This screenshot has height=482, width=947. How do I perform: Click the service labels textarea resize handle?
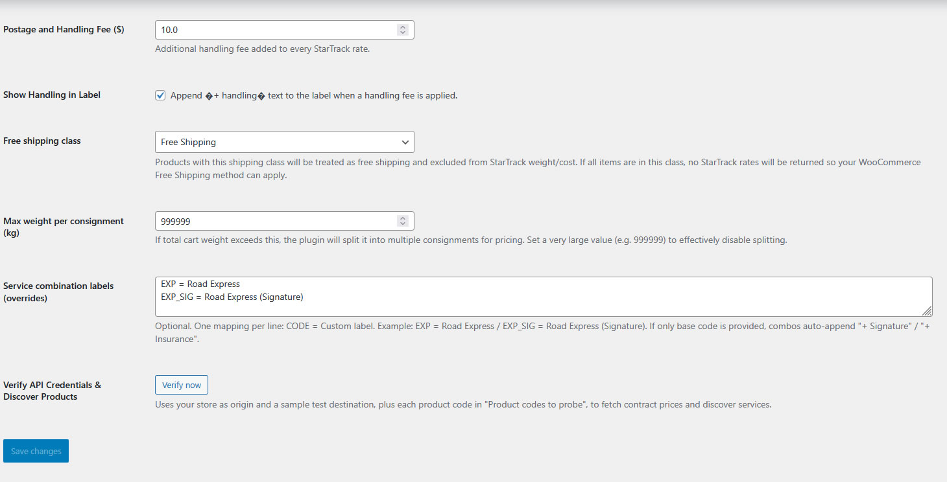(x=928, y=312)
